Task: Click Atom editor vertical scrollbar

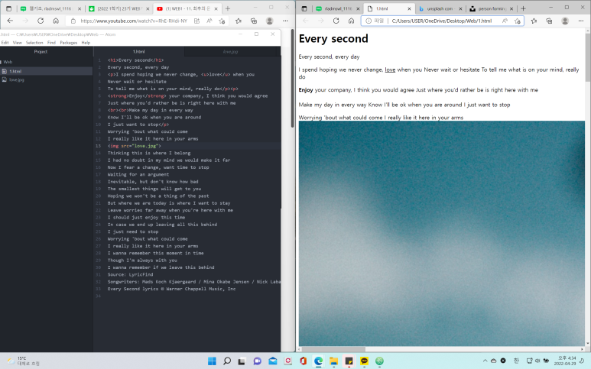Action: (x=282, y=131)
